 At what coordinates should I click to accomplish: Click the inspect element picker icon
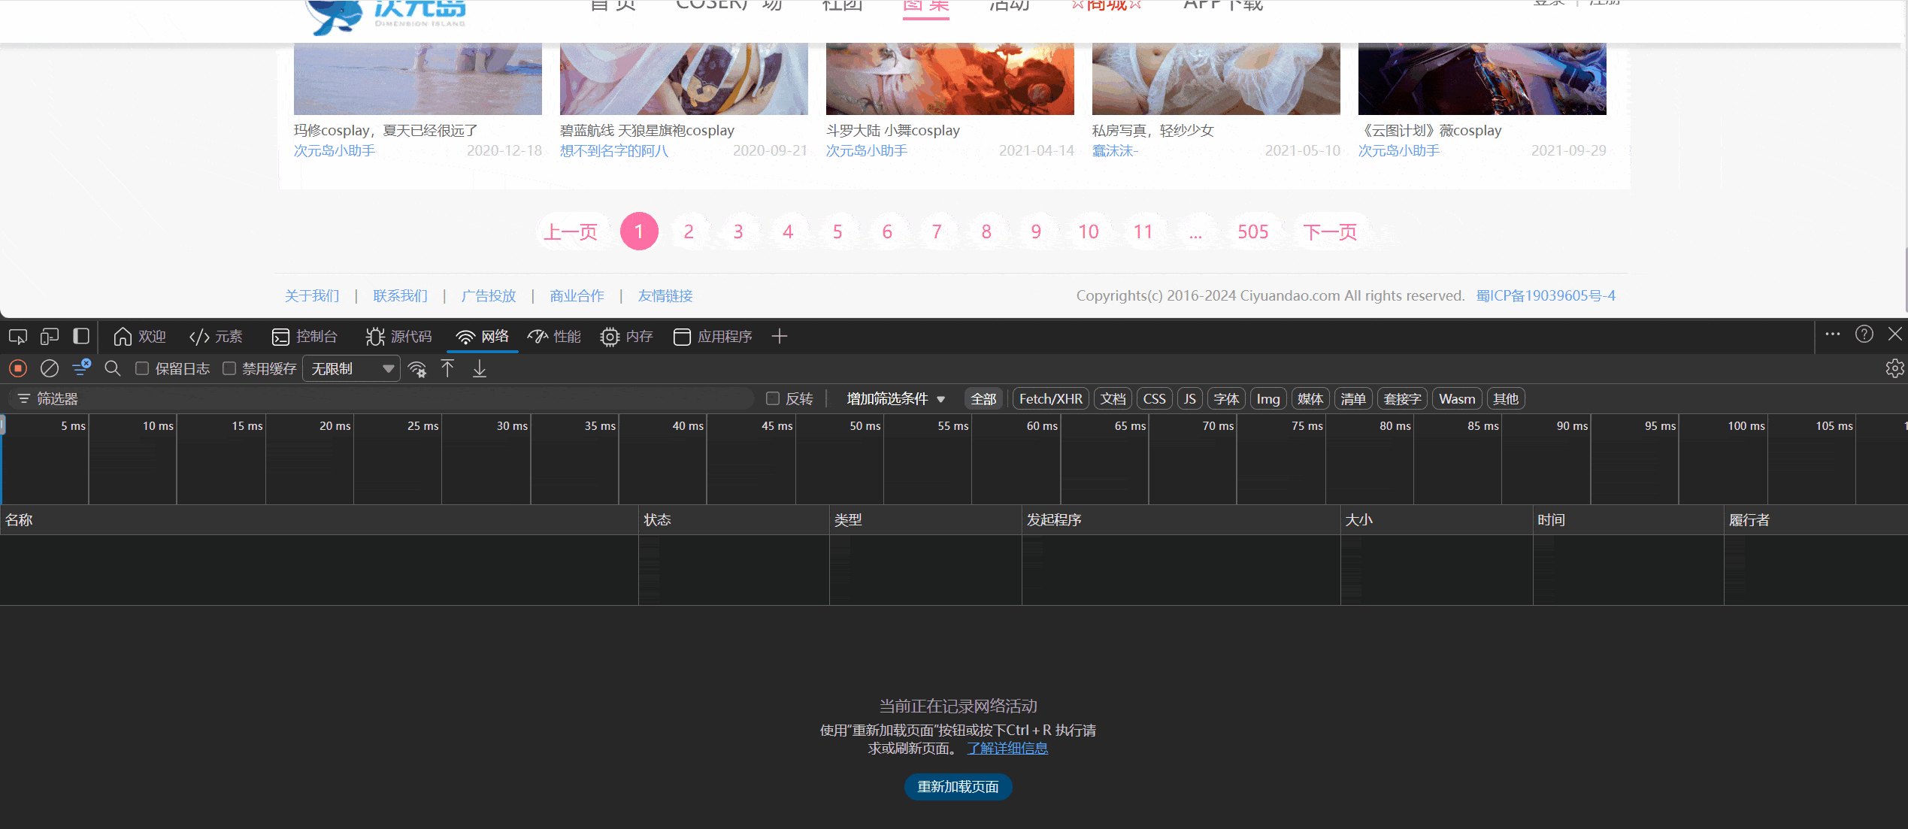click(x=18, y=337)
